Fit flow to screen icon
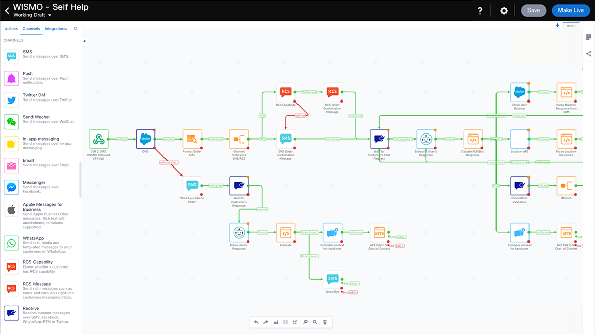Image resolution: width=595 pixels, height=334 pixels. [x=295, y=322]
